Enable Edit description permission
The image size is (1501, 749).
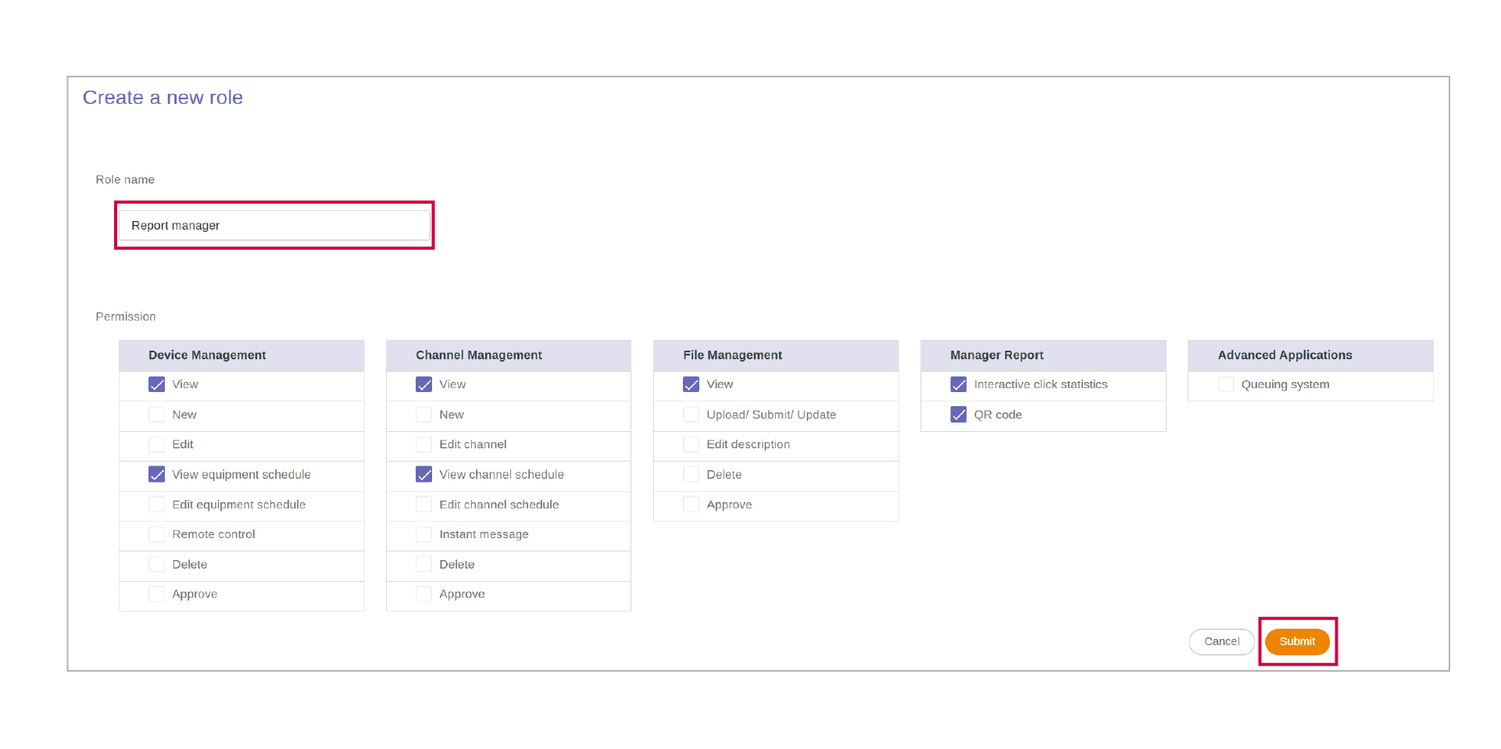(x=691, y=444)
